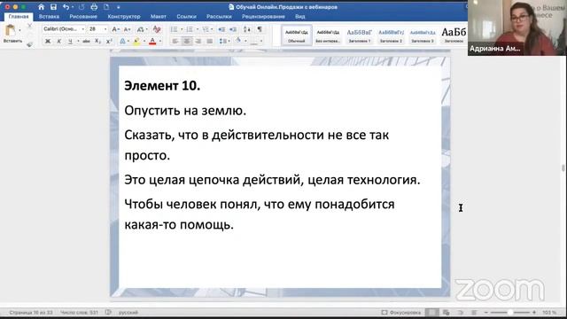Click the Superscript X² icon
The height and width of the screenshot is (319, 567).
tap(109, 42)
